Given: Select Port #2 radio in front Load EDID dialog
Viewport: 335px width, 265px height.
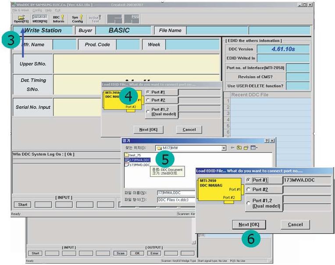Looking at the screenshot, I should 249,190.
